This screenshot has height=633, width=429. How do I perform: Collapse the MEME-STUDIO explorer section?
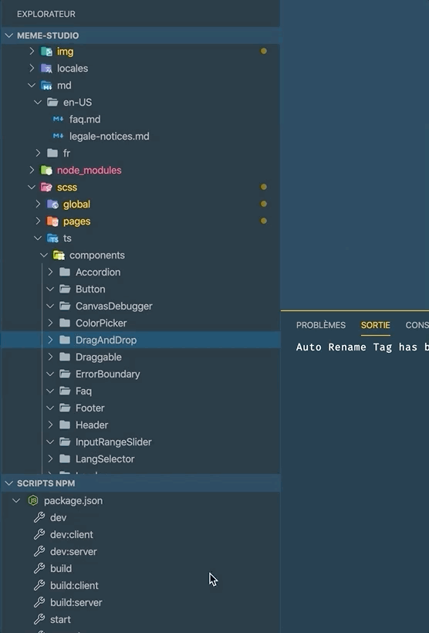9,36
